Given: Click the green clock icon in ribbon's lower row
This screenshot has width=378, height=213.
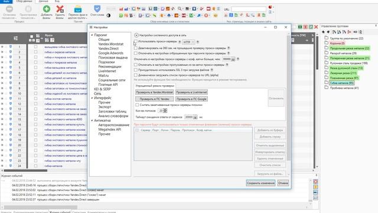Looking at the screenshot, I should point(121,15).
